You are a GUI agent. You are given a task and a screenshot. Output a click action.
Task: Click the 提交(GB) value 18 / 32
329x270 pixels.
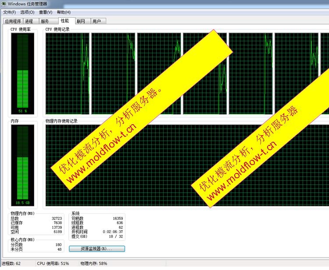116,236
